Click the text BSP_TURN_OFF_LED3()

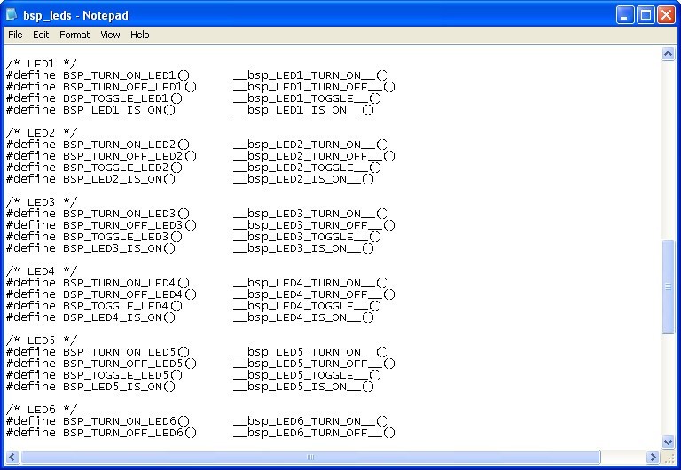click(x=129, y=225)
